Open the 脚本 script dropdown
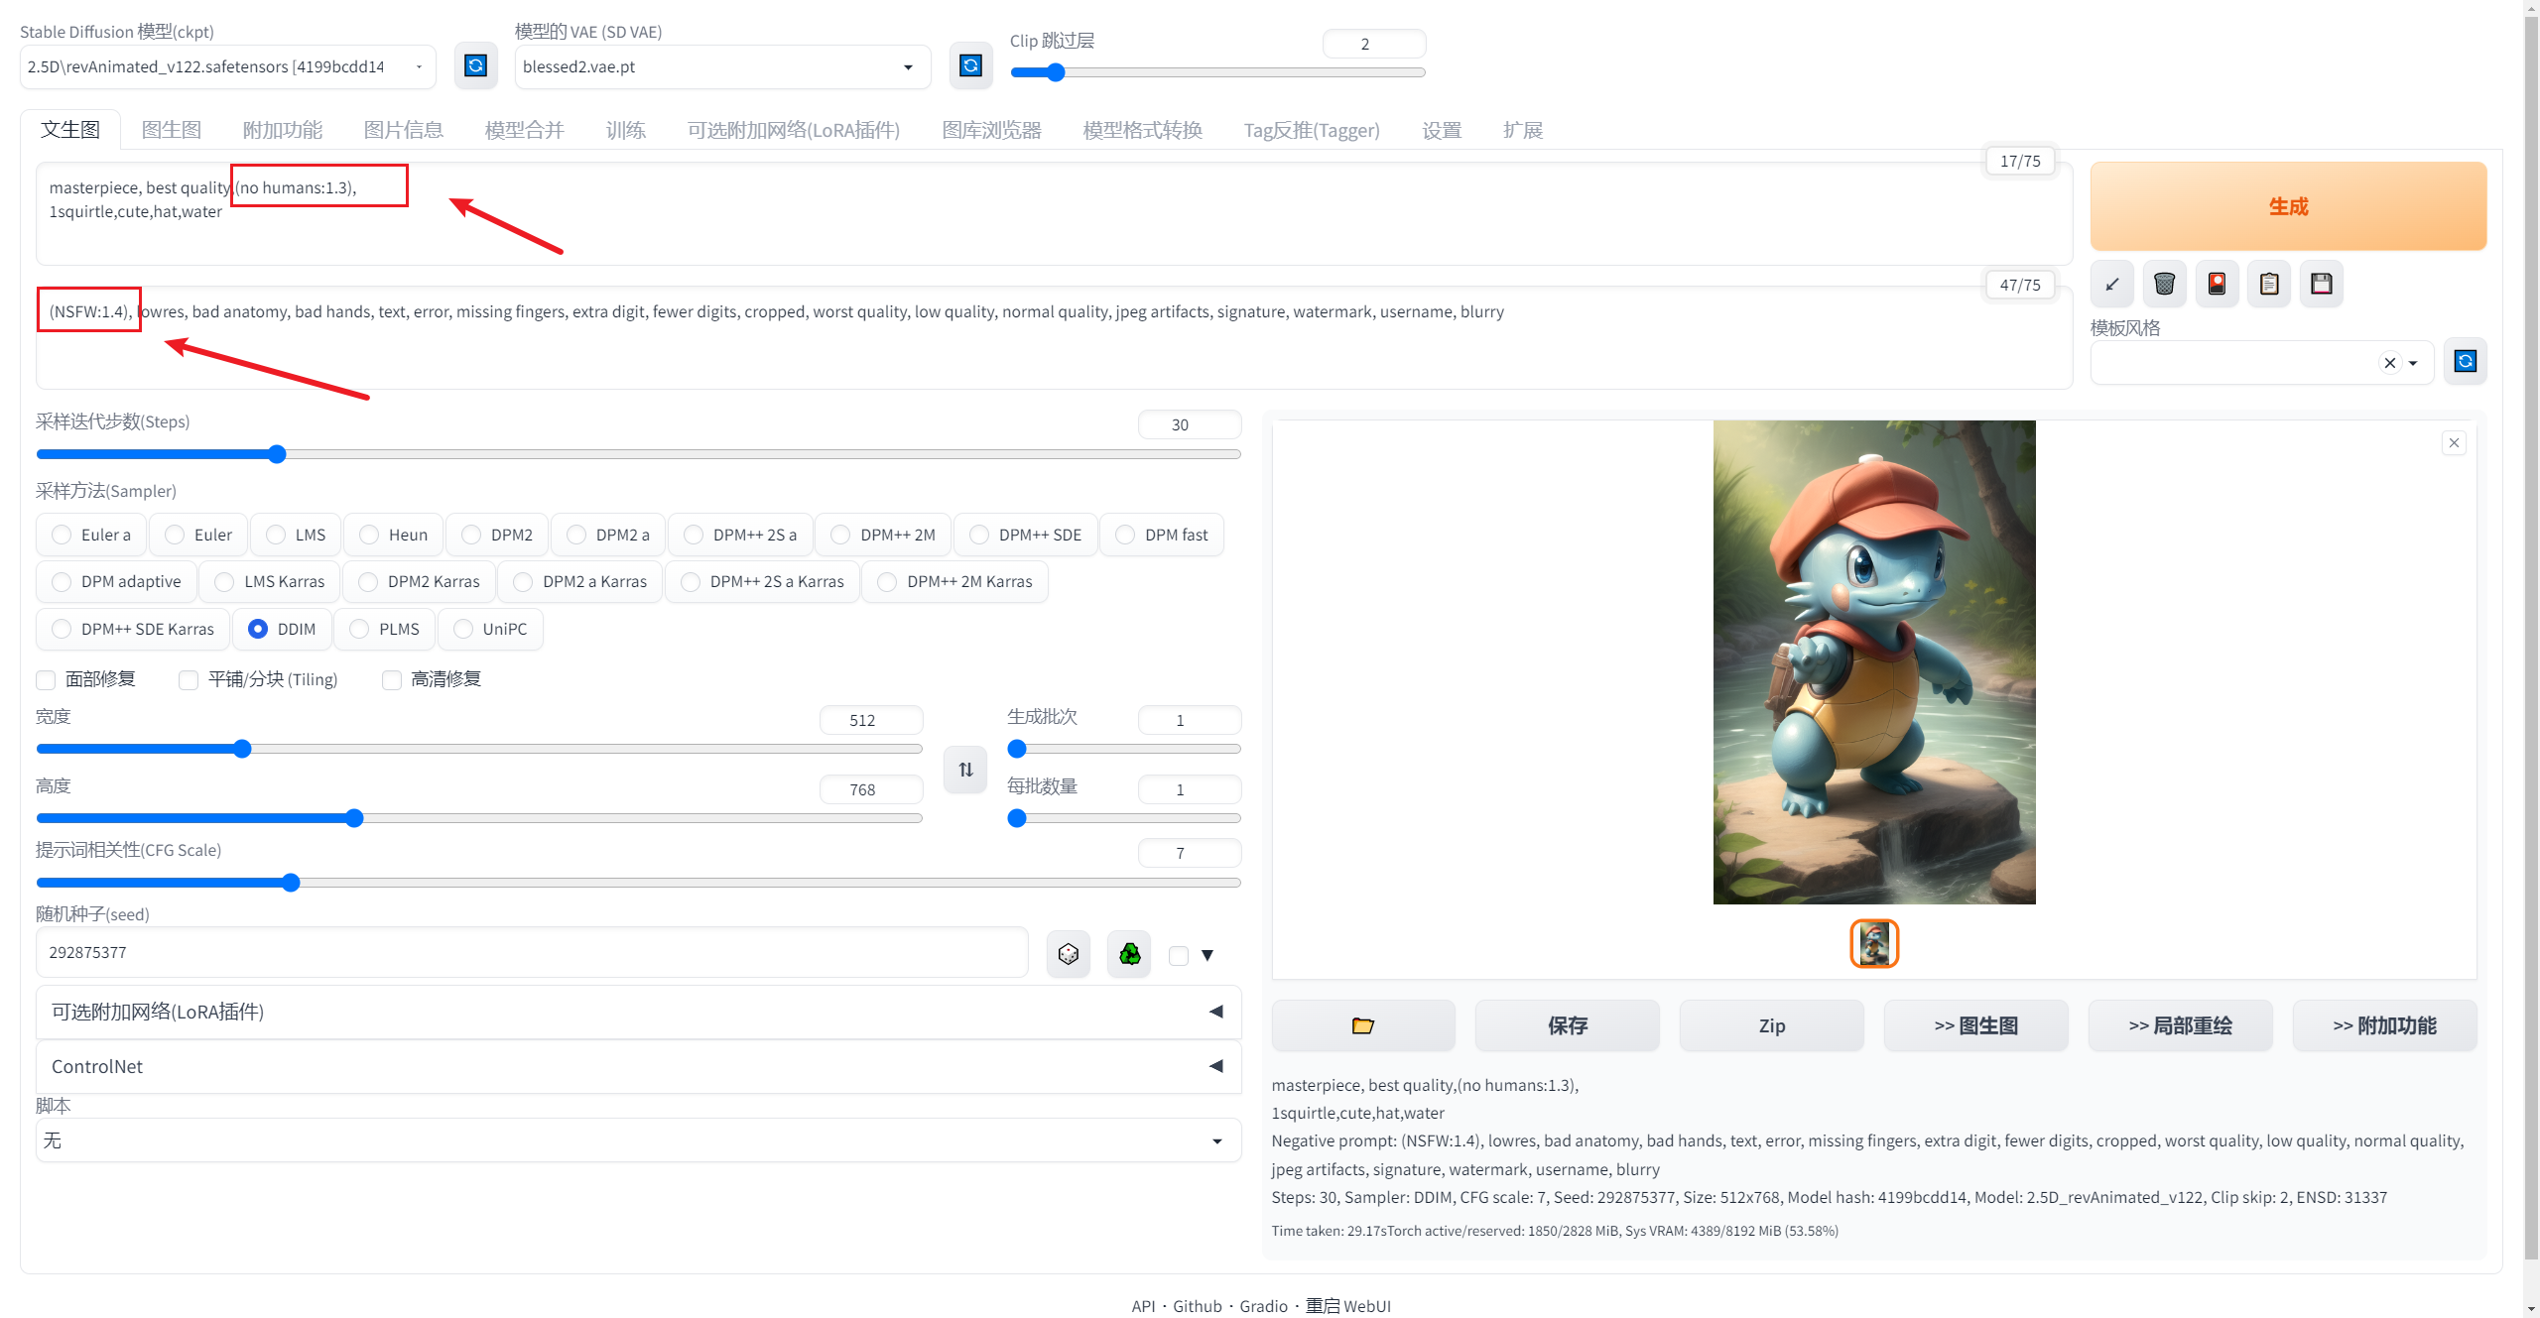Screen dimensions: 2540x1318 (x=638, y=1140)
